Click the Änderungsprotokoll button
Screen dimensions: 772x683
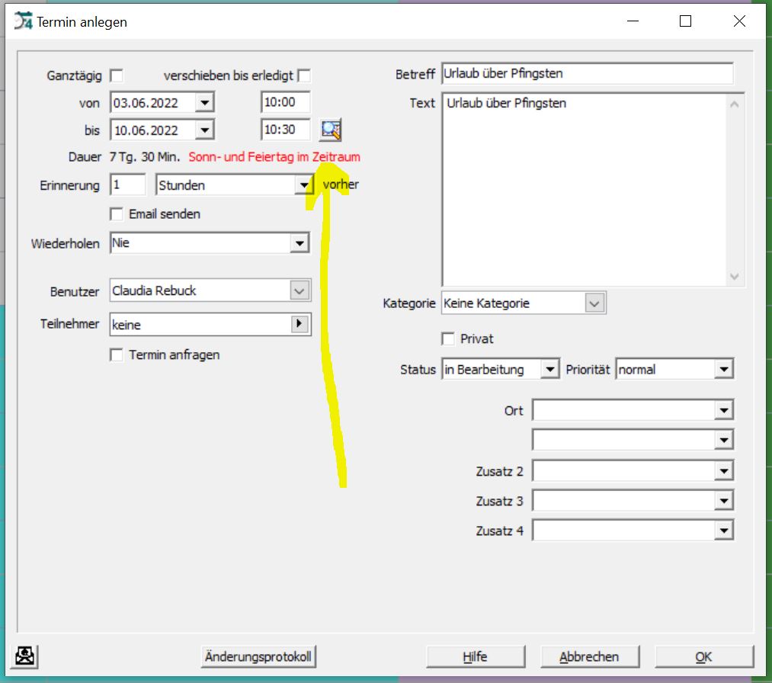tap(258, 656)
